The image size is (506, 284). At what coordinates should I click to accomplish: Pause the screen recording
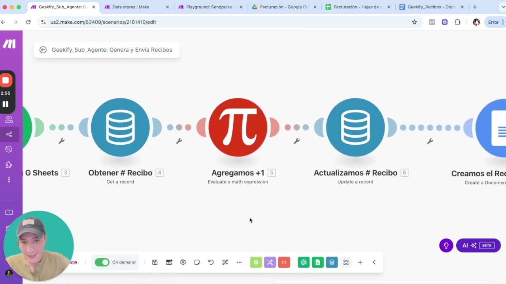(6, 104)
